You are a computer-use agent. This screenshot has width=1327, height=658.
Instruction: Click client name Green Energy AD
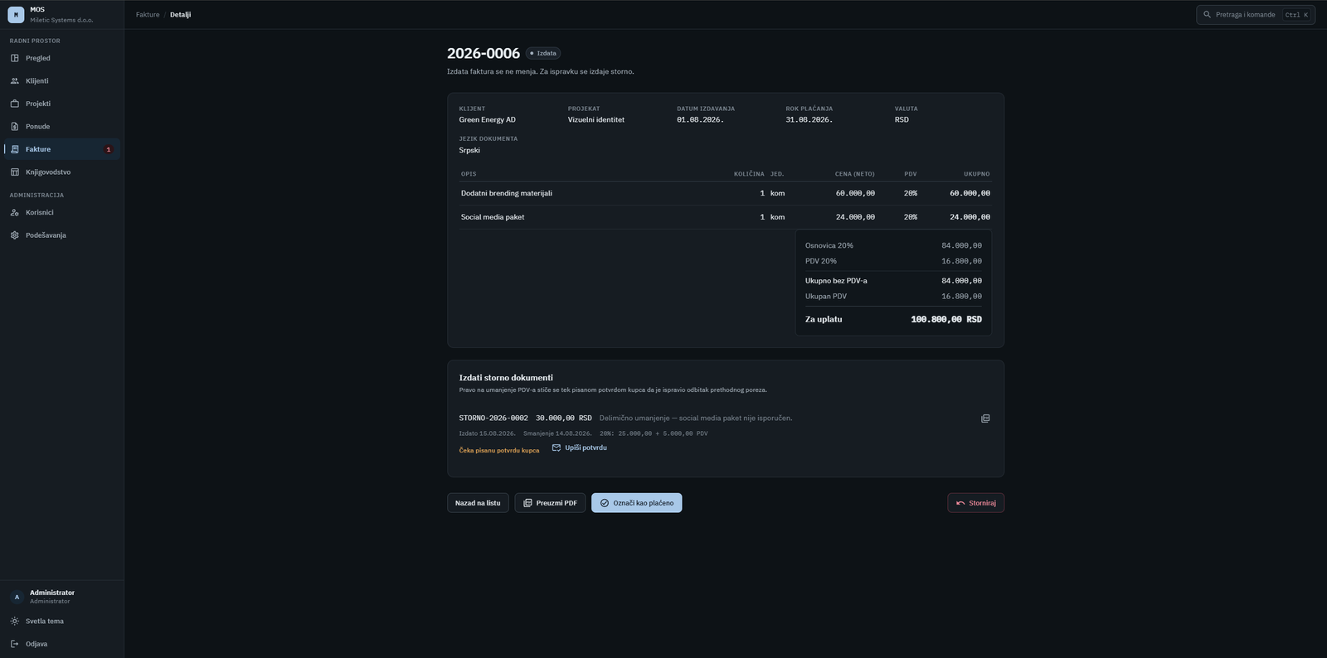coord(488,120)
